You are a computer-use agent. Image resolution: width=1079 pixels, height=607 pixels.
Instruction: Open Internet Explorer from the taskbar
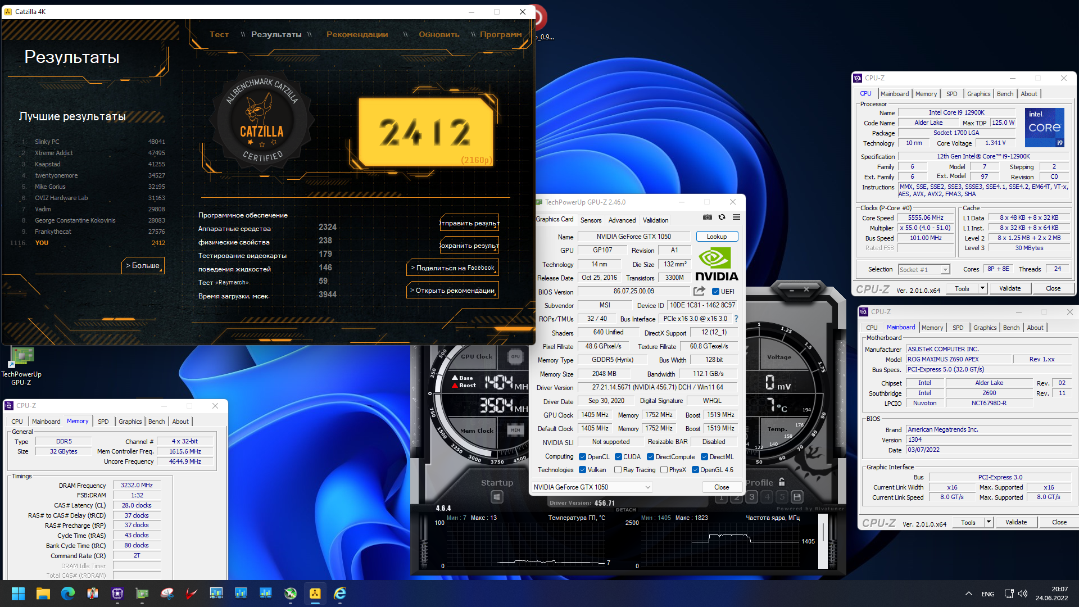[x=340, y=594]
